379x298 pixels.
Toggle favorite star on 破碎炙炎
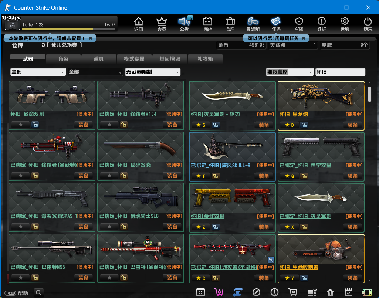pyautogui.click(x=109, y=176)
